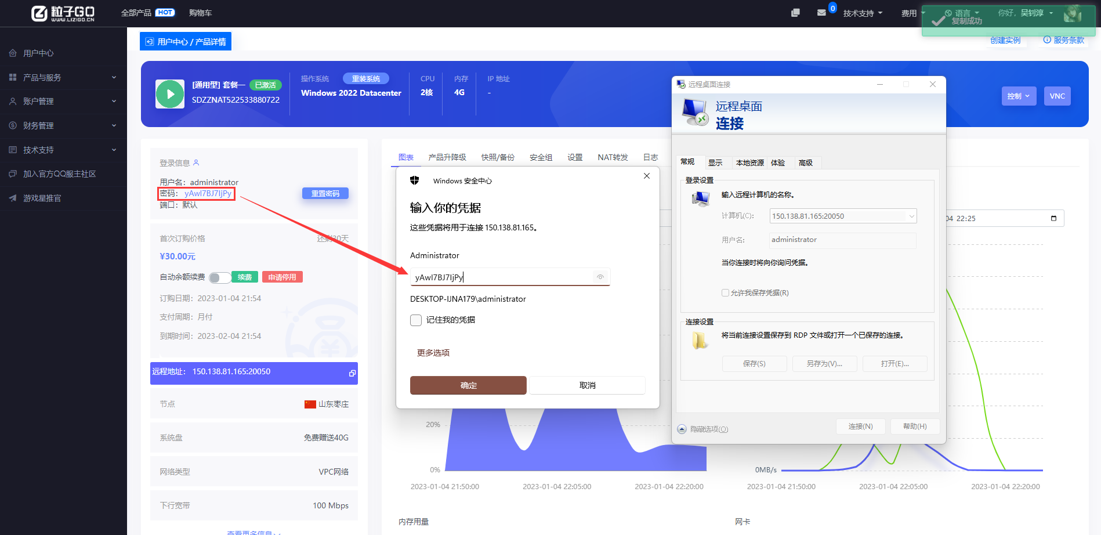Click the 隐藏选项 collapse arrow icon
Image resolution: width=1101 pixels, height=535 pixels.
tap(682, 429)
